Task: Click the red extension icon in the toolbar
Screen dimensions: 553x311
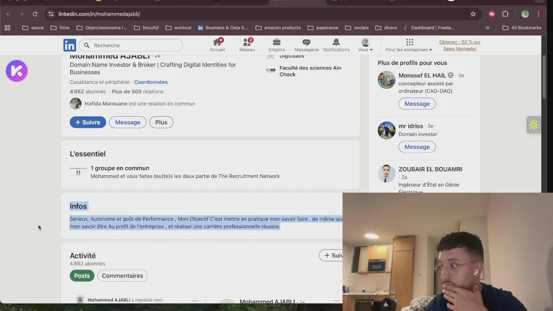Action: [492, 14]
